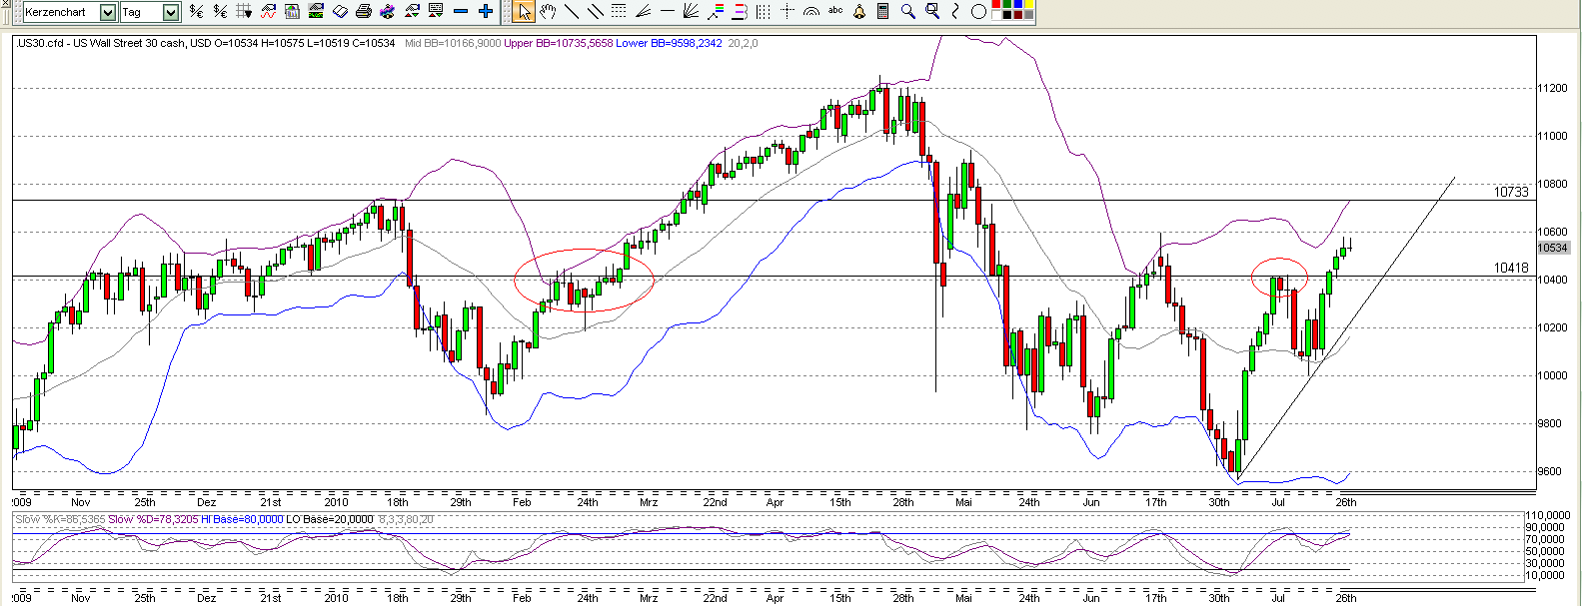
Task: Click the 10733 horizontal line label
Action: [x=1511, y=192]
